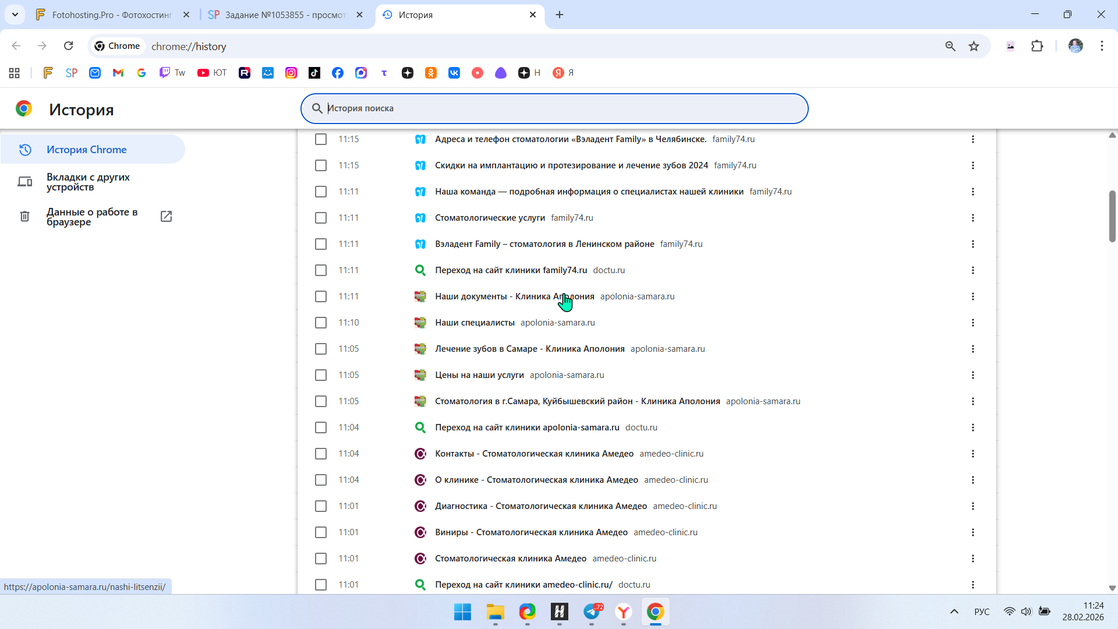This screenshot has width=1118, height=629.
Task: Open Данные о работе в браузере link
Action: [92, 217]
